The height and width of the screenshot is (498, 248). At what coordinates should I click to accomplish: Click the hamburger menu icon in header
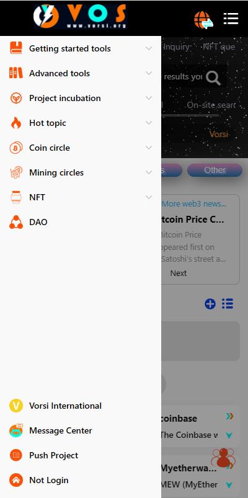(231, 19)
